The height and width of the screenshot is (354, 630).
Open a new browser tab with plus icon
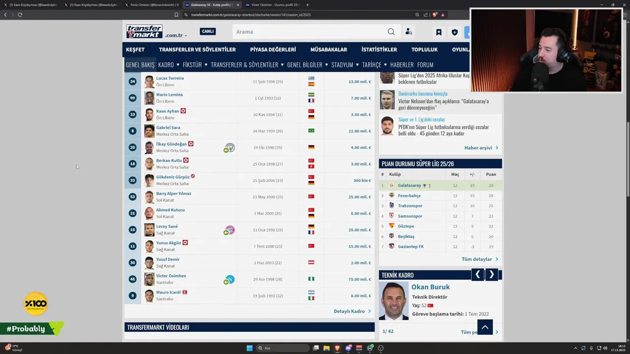tap(308, 5)
